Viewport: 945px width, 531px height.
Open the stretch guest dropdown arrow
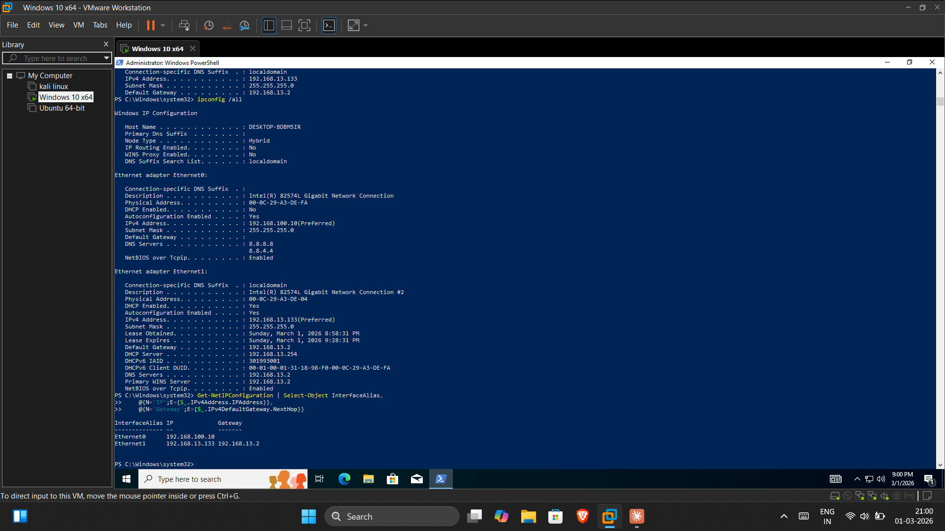pos(366,25)
